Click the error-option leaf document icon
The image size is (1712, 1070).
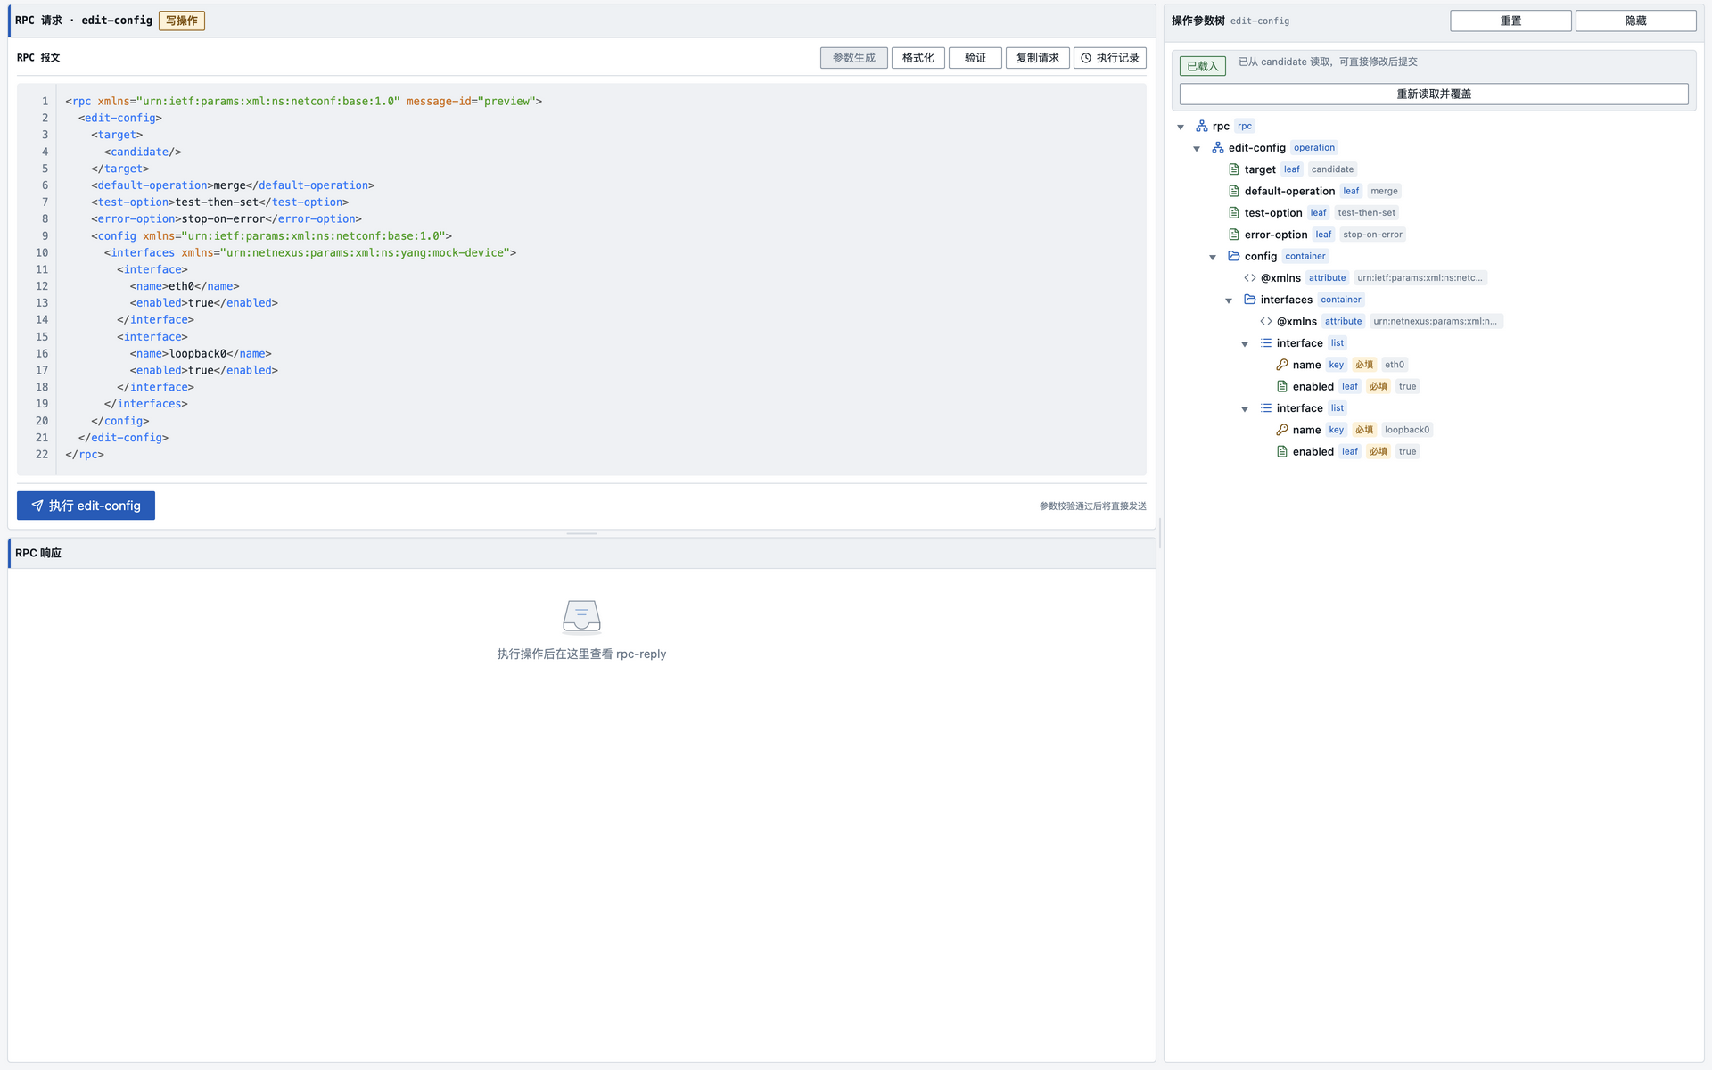tap(1234, 235)
